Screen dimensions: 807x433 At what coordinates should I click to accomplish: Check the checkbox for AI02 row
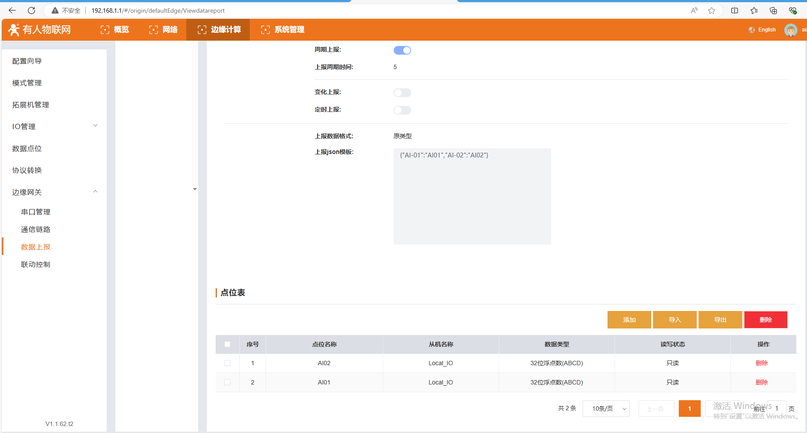227,363
